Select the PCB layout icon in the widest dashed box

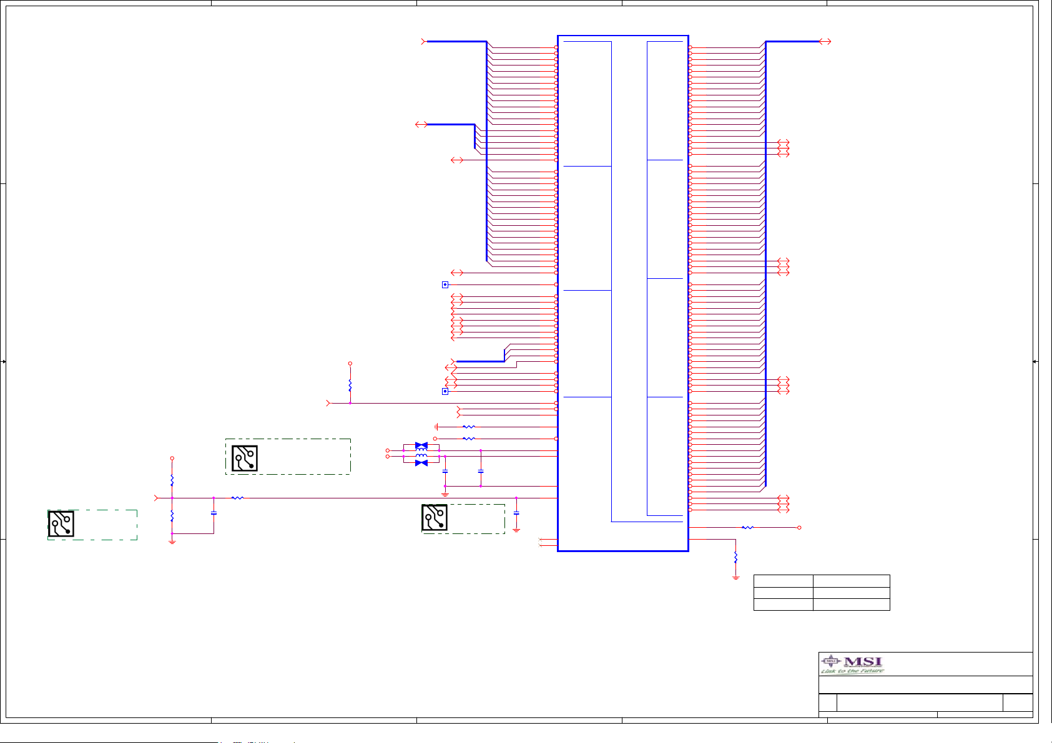pos(245,458)
